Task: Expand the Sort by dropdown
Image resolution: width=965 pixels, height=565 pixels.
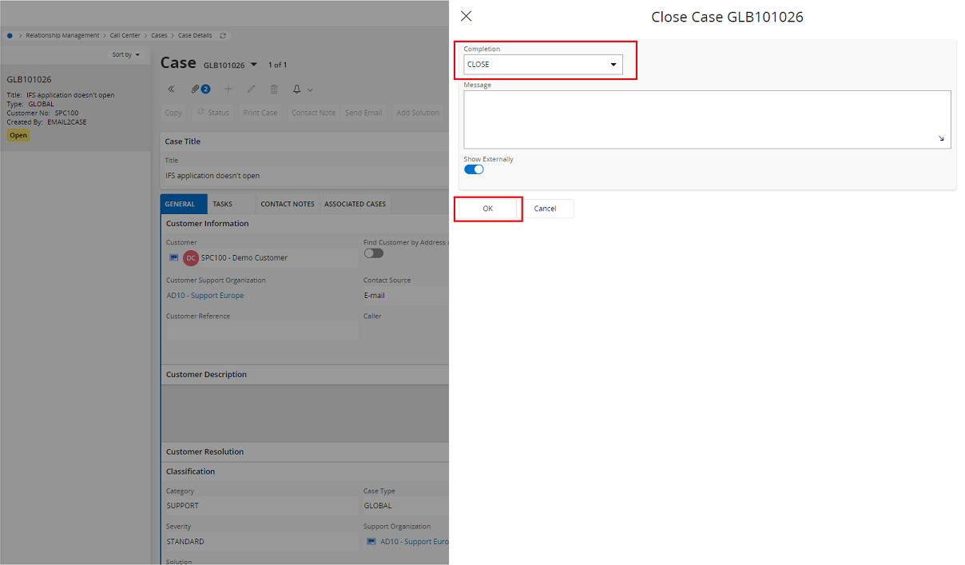Action: 126,54
